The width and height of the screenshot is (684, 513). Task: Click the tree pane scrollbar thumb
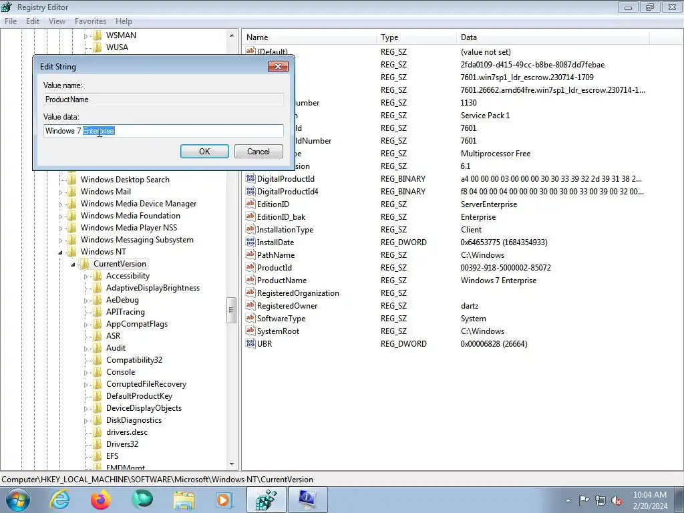click(232, 310)
